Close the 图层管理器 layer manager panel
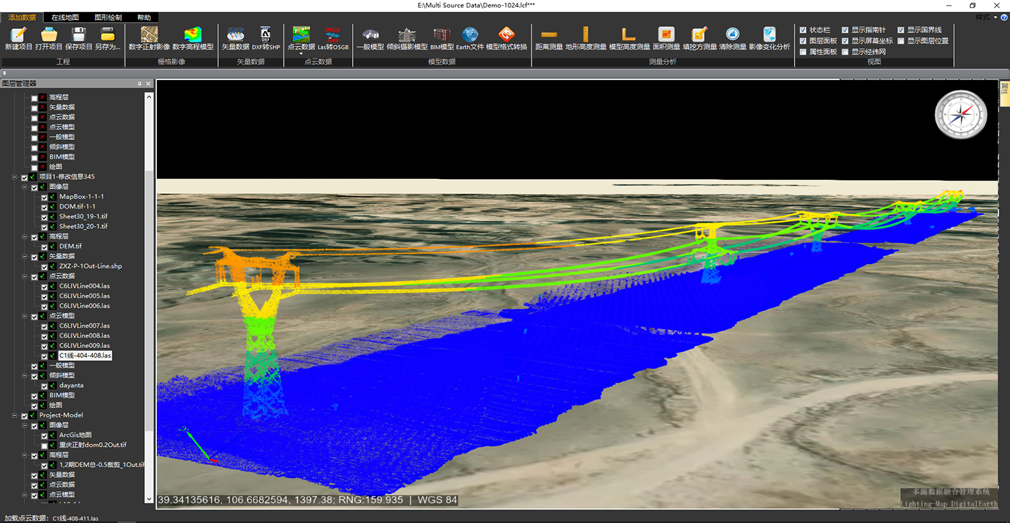The width and height of the screenshot is (1010, 523). [x=148, y=83]
